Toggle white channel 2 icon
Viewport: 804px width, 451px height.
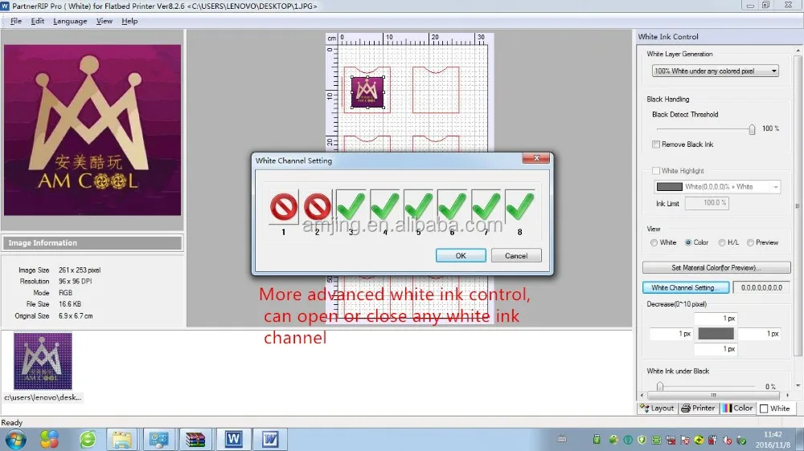[x=318, y=207]
